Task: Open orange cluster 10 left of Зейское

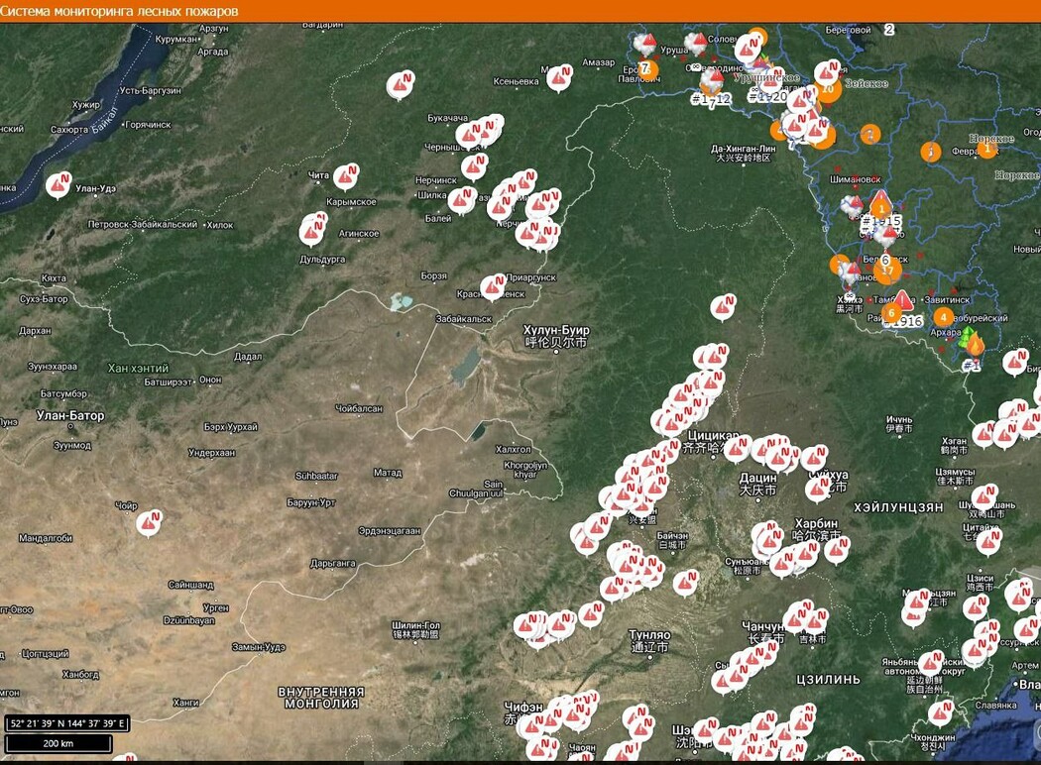Action: pos(828,90)
